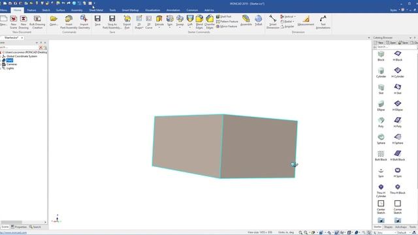418x235 pixels.
Task: Switch to the Feature ribbon tab
Action: [x=31, y=10]
